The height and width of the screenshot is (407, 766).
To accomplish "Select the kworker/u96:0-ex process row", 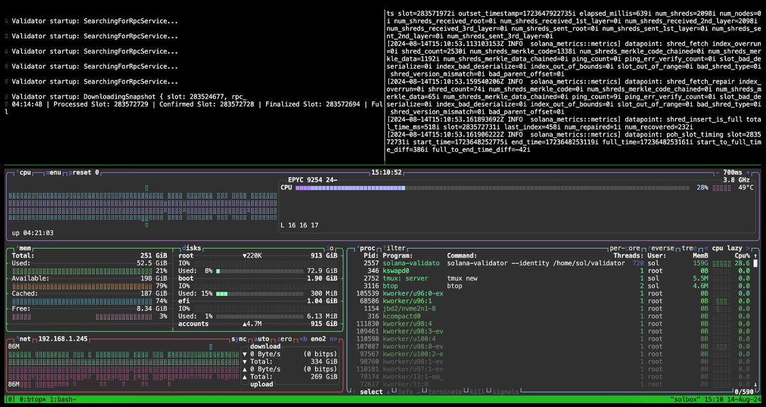I will click(550, 293).
